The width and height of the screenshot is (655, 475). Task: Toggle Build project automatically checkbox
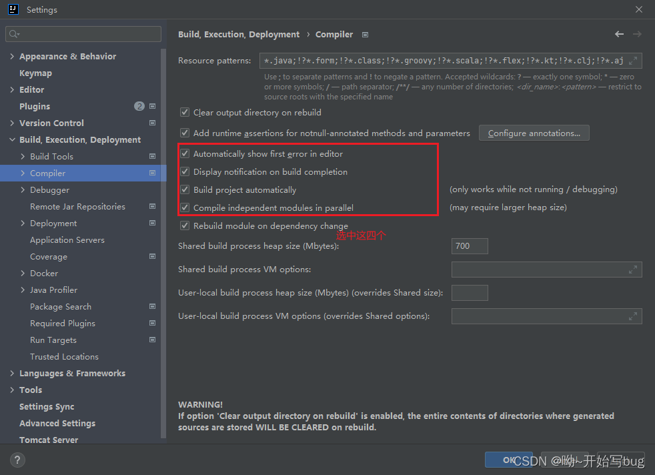point(185,189)
